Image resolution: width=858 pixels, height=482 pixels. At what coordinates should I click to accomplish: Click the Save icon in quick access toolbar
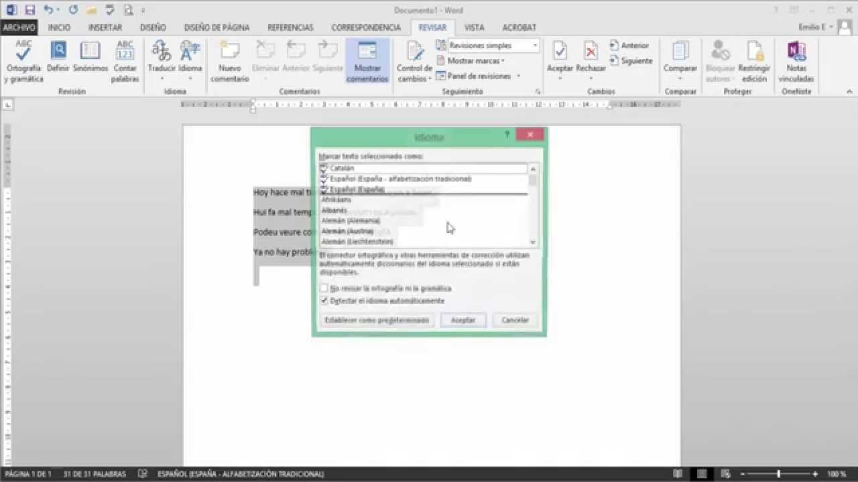click(x=29, y=10)
